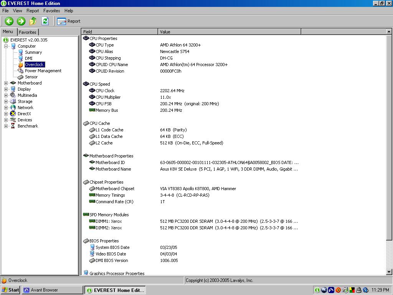Screen dimensions: 393x295
Task: Expand the Network tree node
Action: [6, 108]
